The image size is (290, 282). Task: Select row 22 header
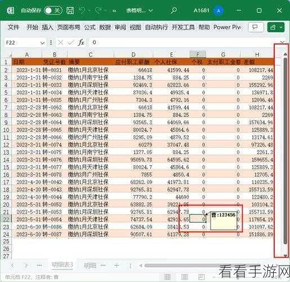coord(6,219)
